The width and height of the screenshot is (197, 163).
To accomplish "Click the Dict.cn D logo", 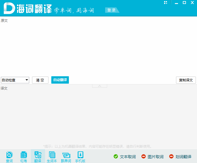I will point(9,8).
